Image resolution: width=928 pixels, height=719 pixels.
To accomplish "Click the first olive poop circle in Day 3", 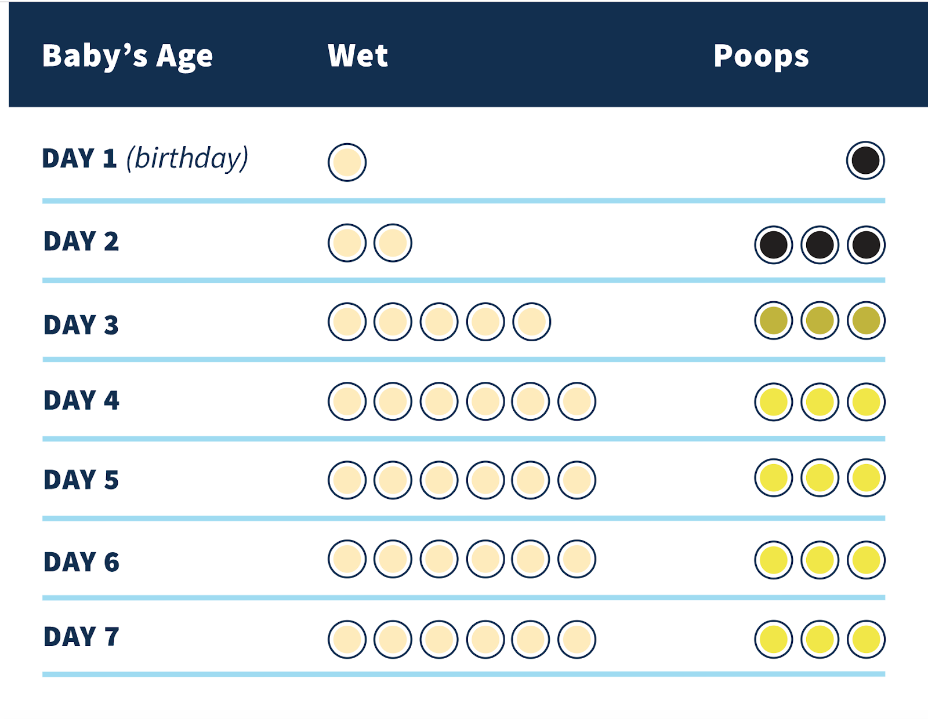I will coord(774,320).
